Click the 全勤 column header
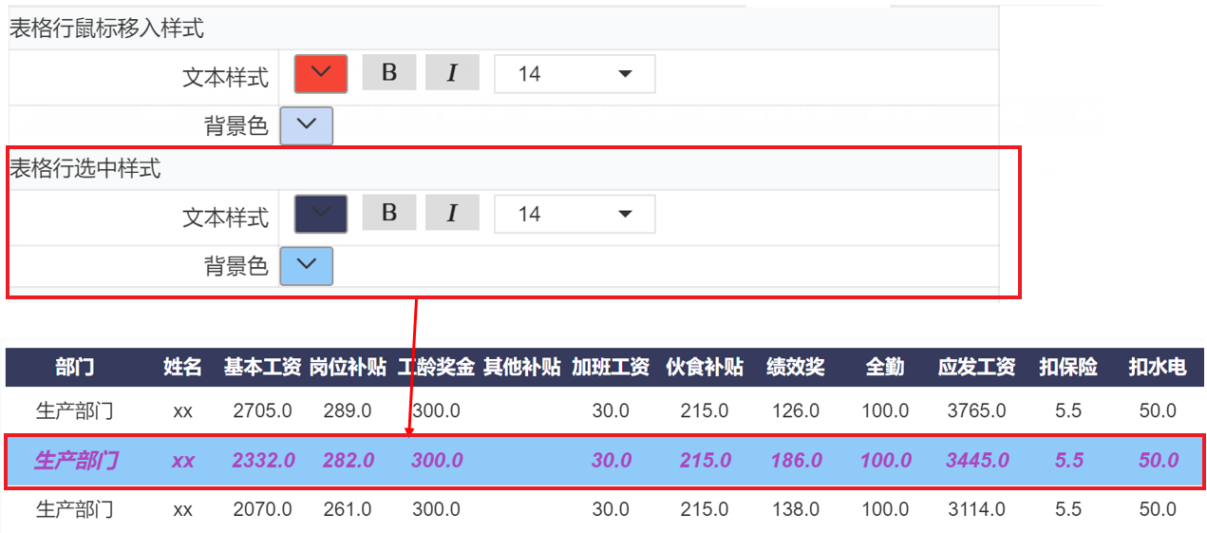The width and height of the screenshot is (1207, 533). click(885, 367)
